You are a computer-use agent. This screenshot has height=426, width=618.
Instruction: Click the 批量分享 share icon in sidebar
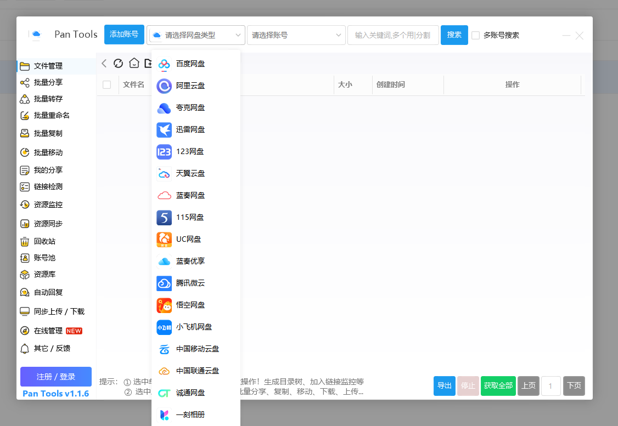coord(25,82)
